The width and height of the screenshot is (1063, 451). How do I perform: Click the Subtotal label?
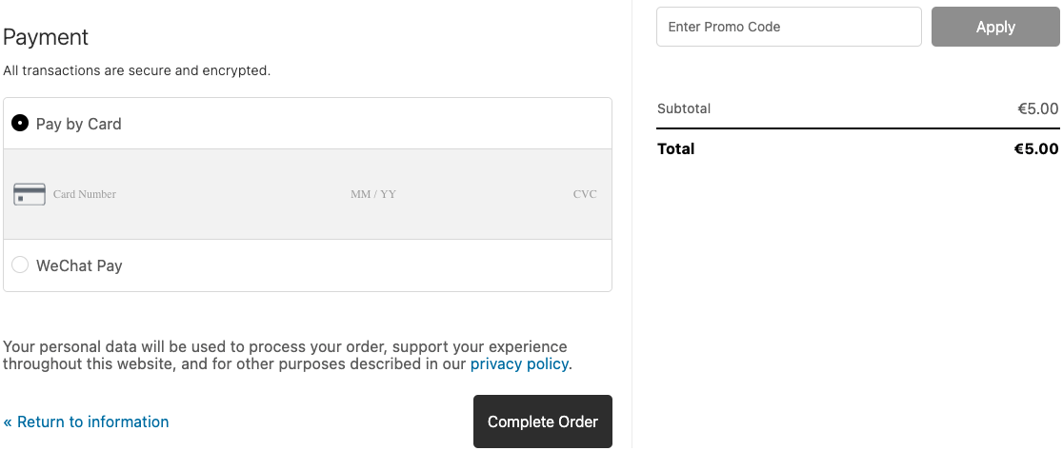(x=684, y=108)
